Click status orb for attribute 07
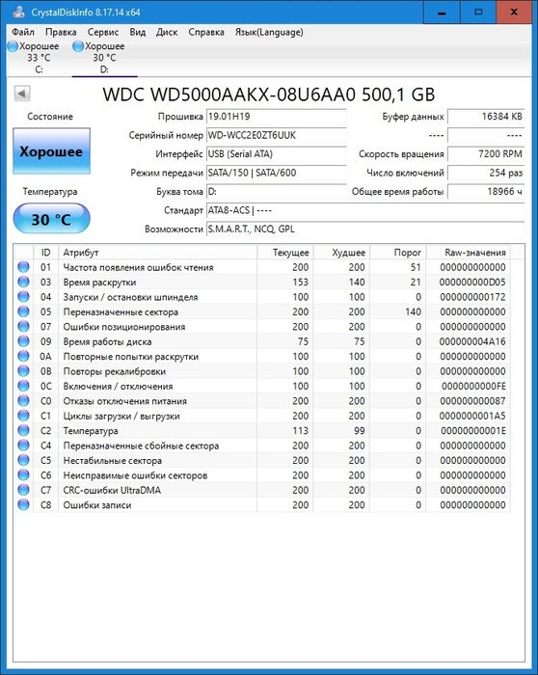This screenshot has width=538, height=675. coord(24,326)
